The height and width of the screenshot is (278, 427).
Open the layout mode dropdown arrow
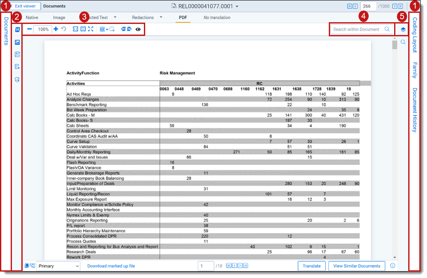[107, 29]
